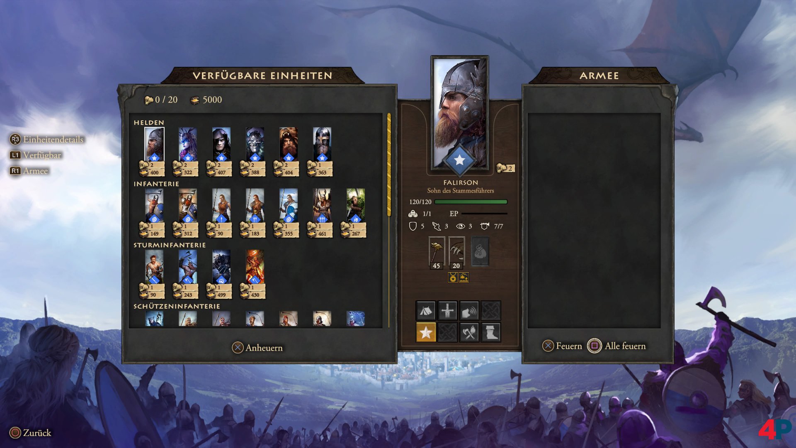796x448 pixels.
Task: Select the highlighted gold star ability
Action: click(x=426, y=332)
